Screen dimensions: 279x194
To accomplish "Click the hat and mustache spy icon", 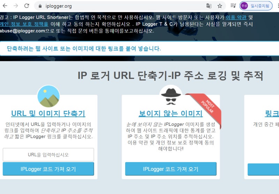I will click(171, 96).
